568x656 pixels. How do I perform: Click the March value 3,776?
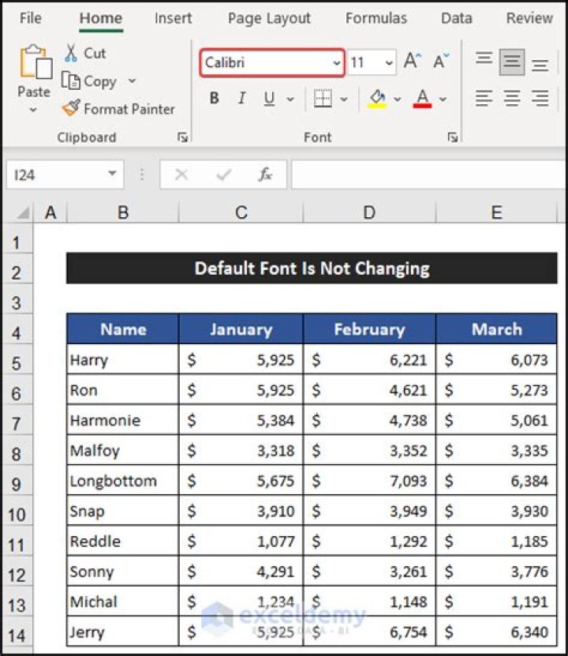(x=496, y=572)
